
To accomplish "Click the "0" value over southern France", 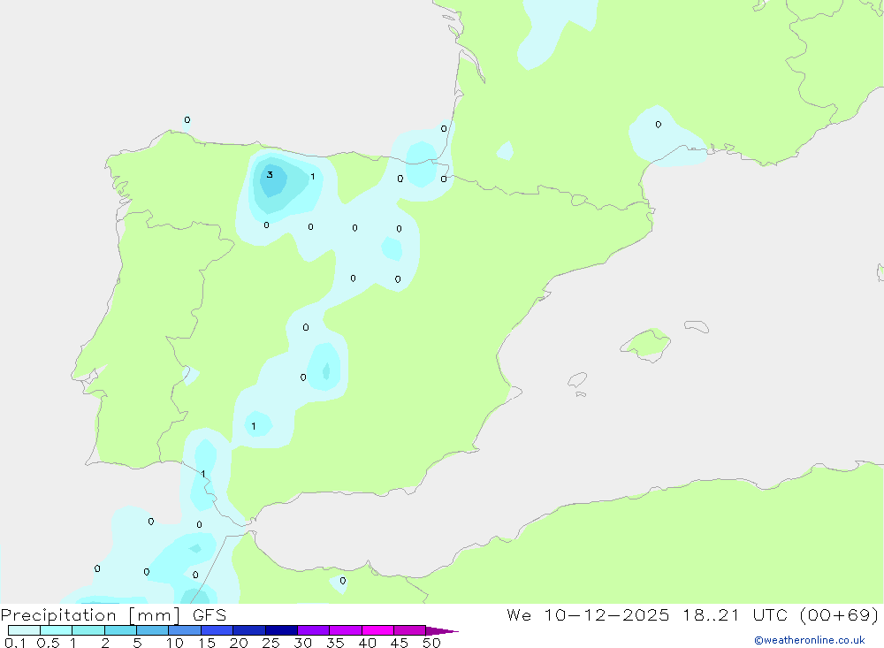I will pos(659,125).
